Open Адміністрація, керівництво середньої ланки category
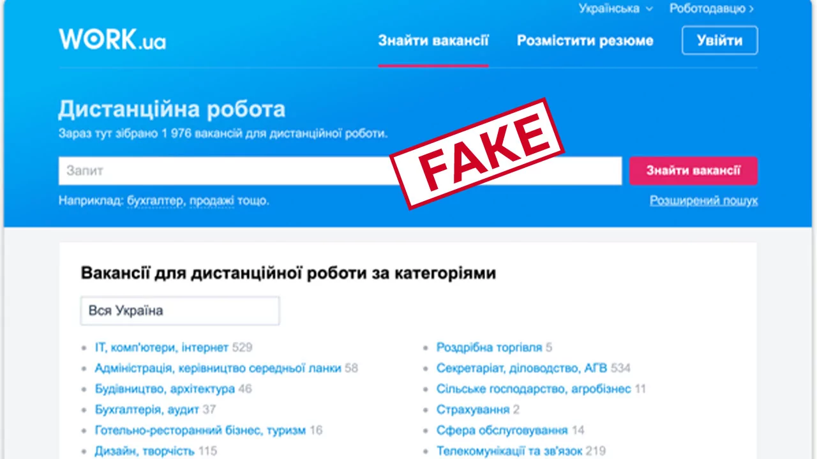The height and width of the screenshot is (459, 817). coord(218,368)
